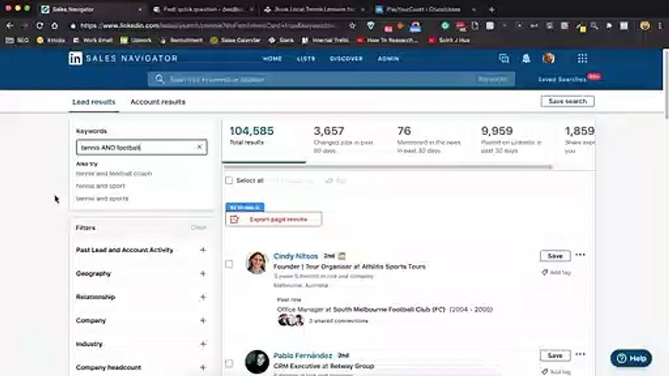Click the Export page results icon

(234, 219)
